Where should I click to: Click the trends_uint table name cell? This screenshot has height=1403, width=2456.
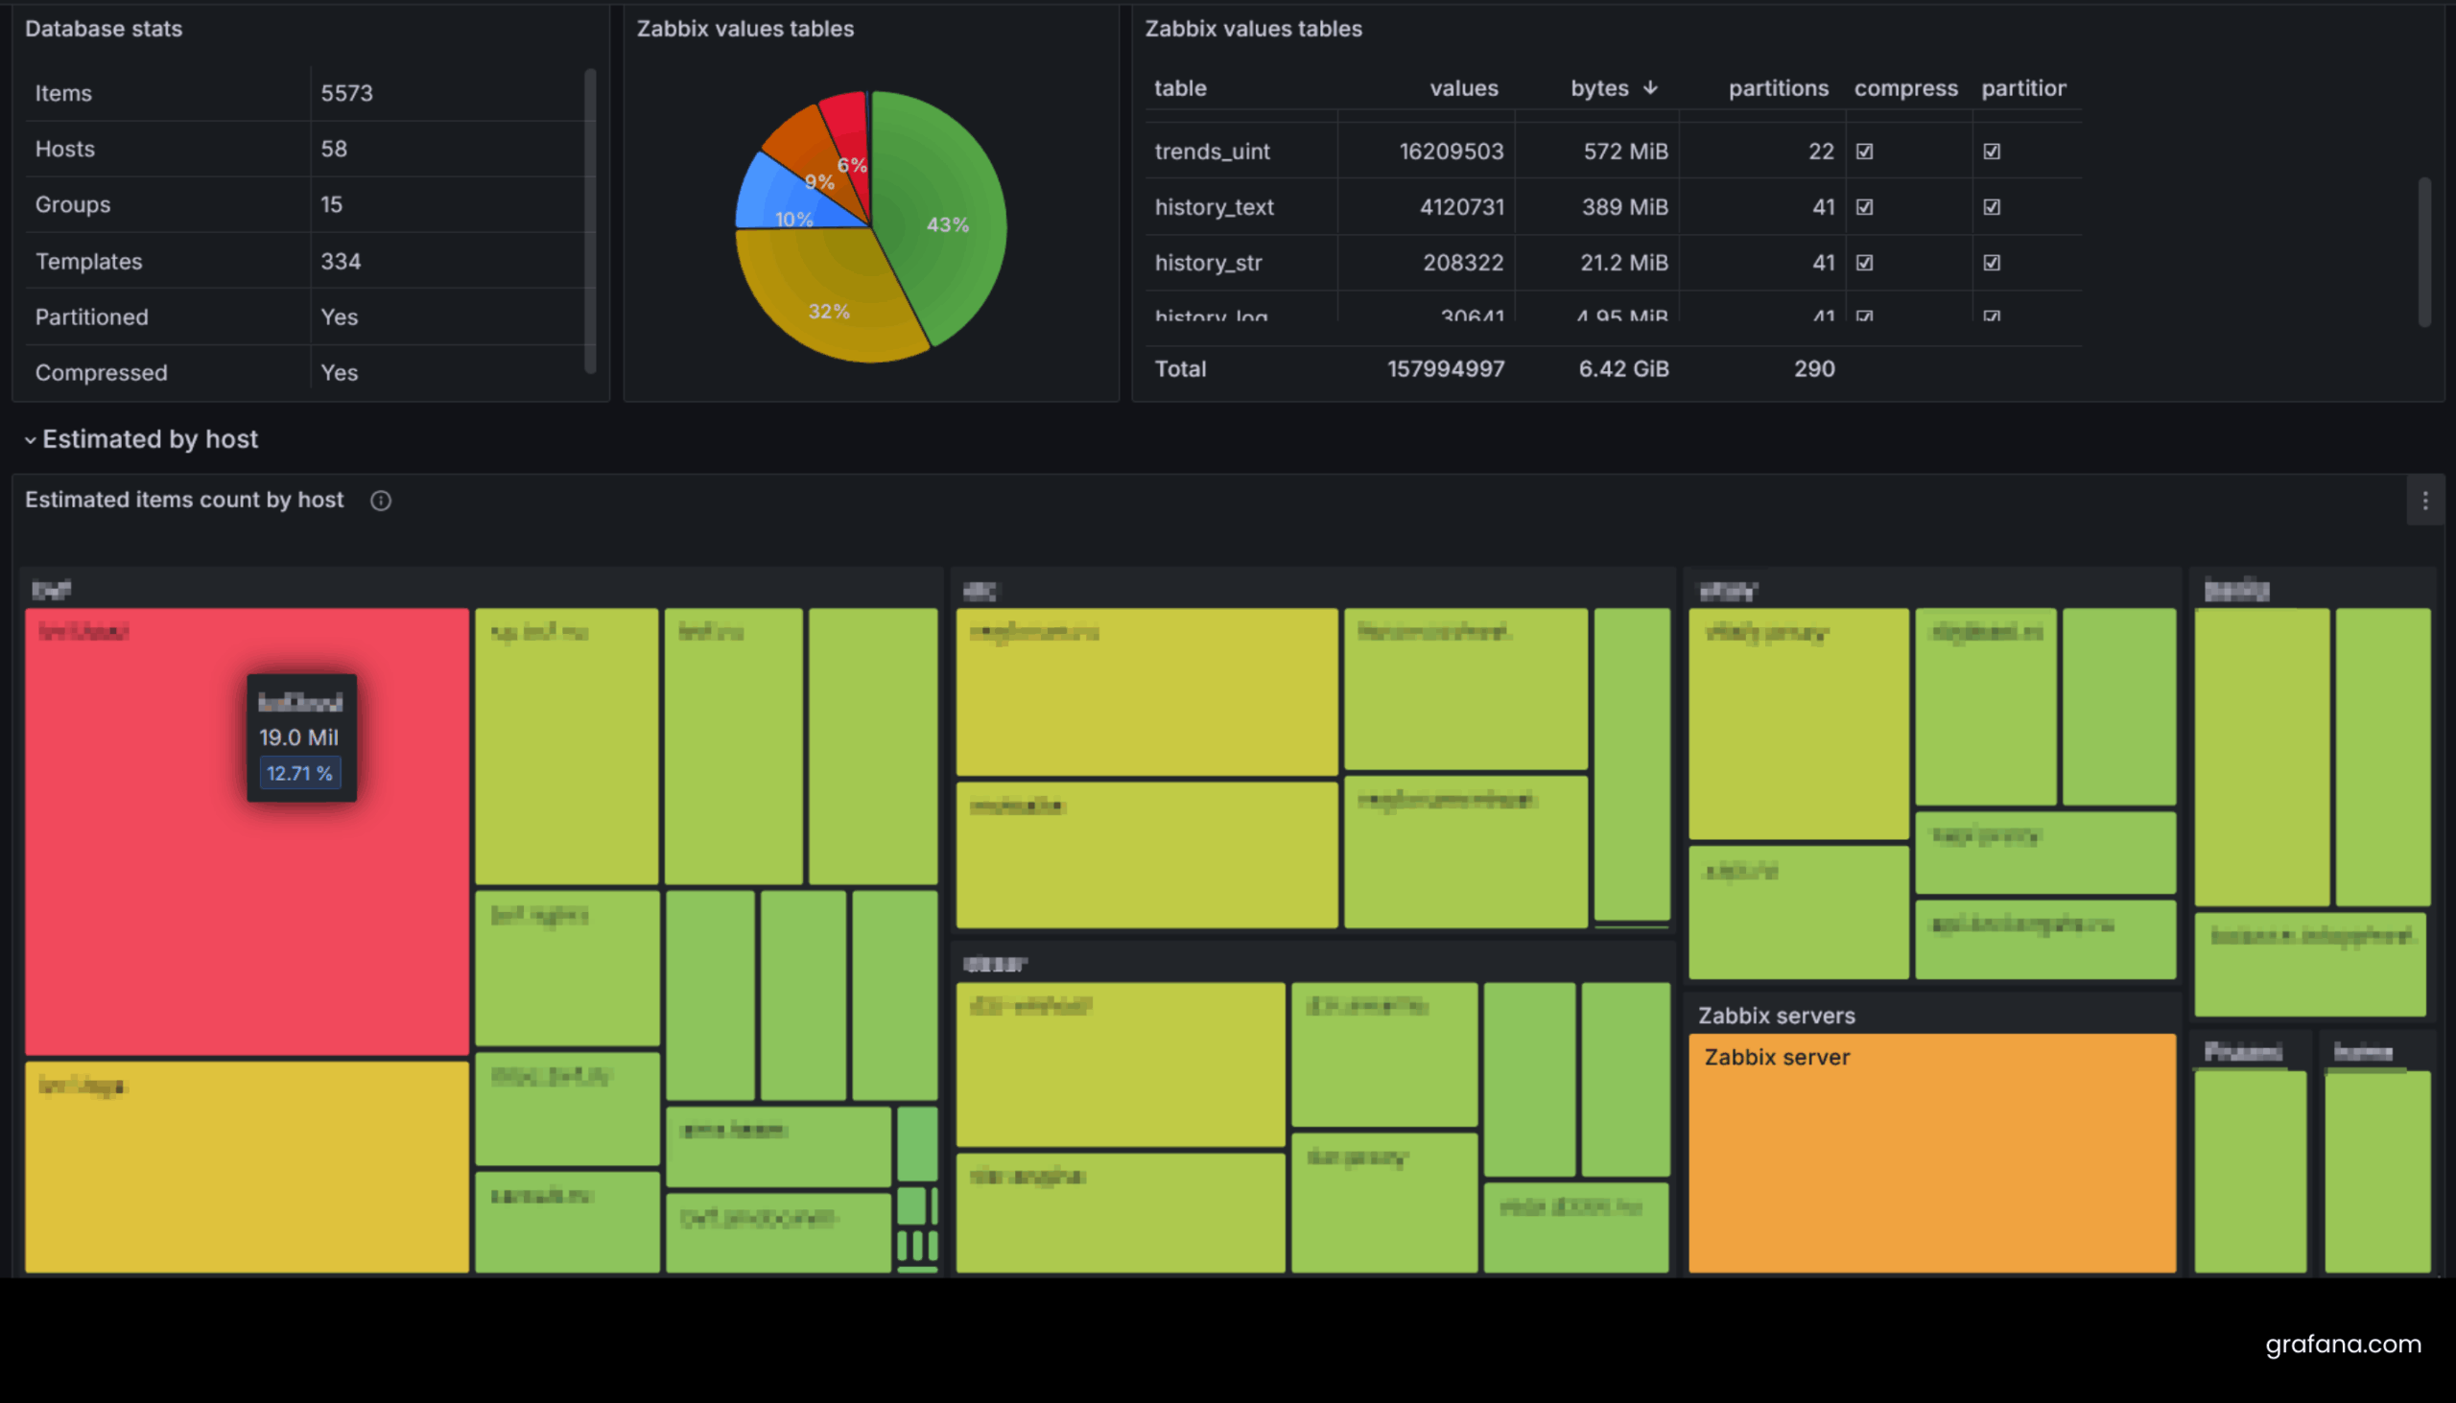pyautogui.click(x=1212, y=152)
